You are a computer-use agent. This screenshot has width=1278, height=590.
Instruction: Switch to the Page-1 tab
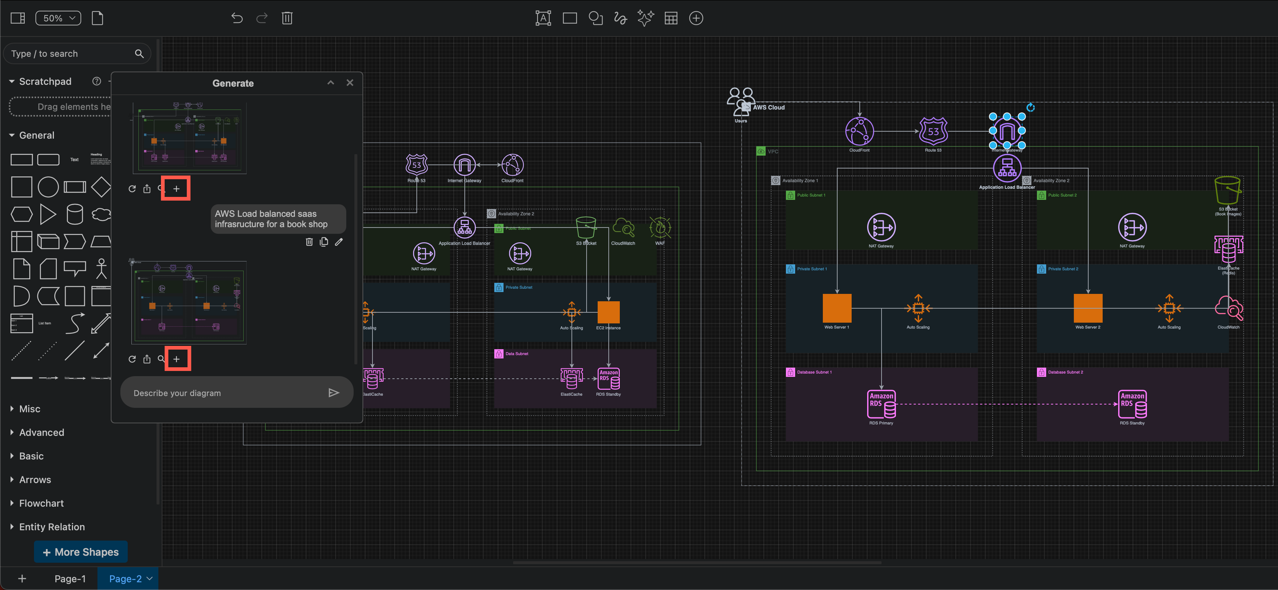(x=70, y=578)
